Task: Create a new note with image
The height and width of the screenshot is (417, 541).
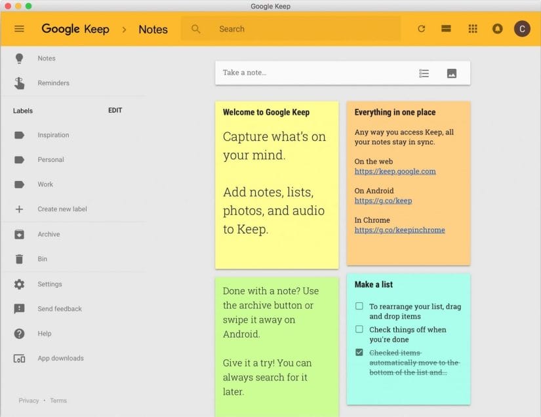Action: 452,73
